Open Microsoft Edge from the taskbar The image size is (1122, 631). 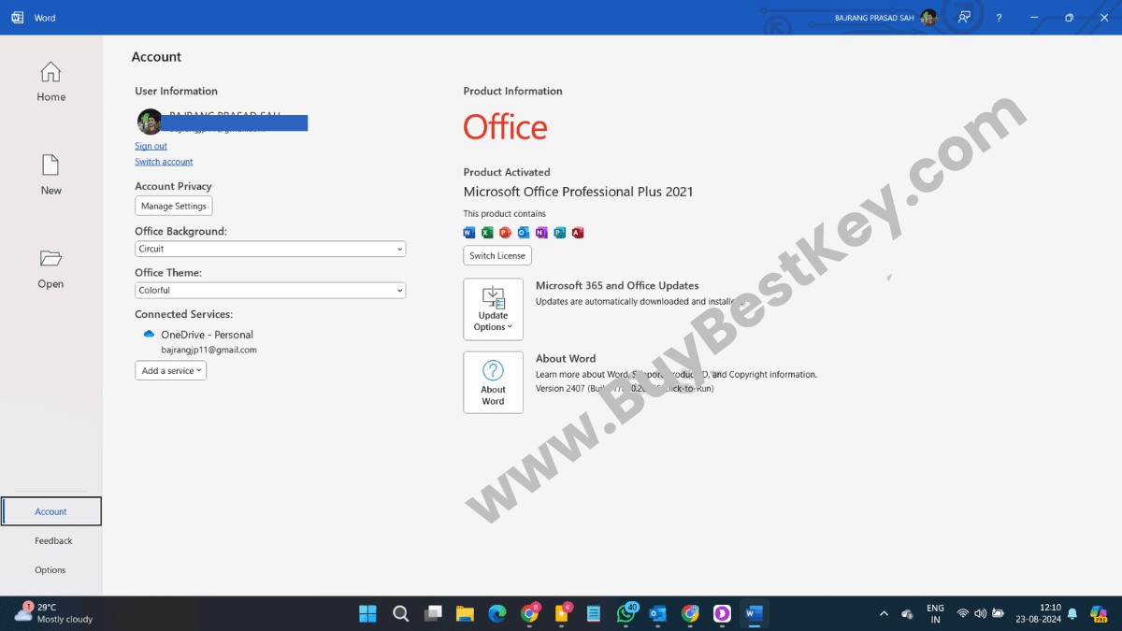click(497, 613)
